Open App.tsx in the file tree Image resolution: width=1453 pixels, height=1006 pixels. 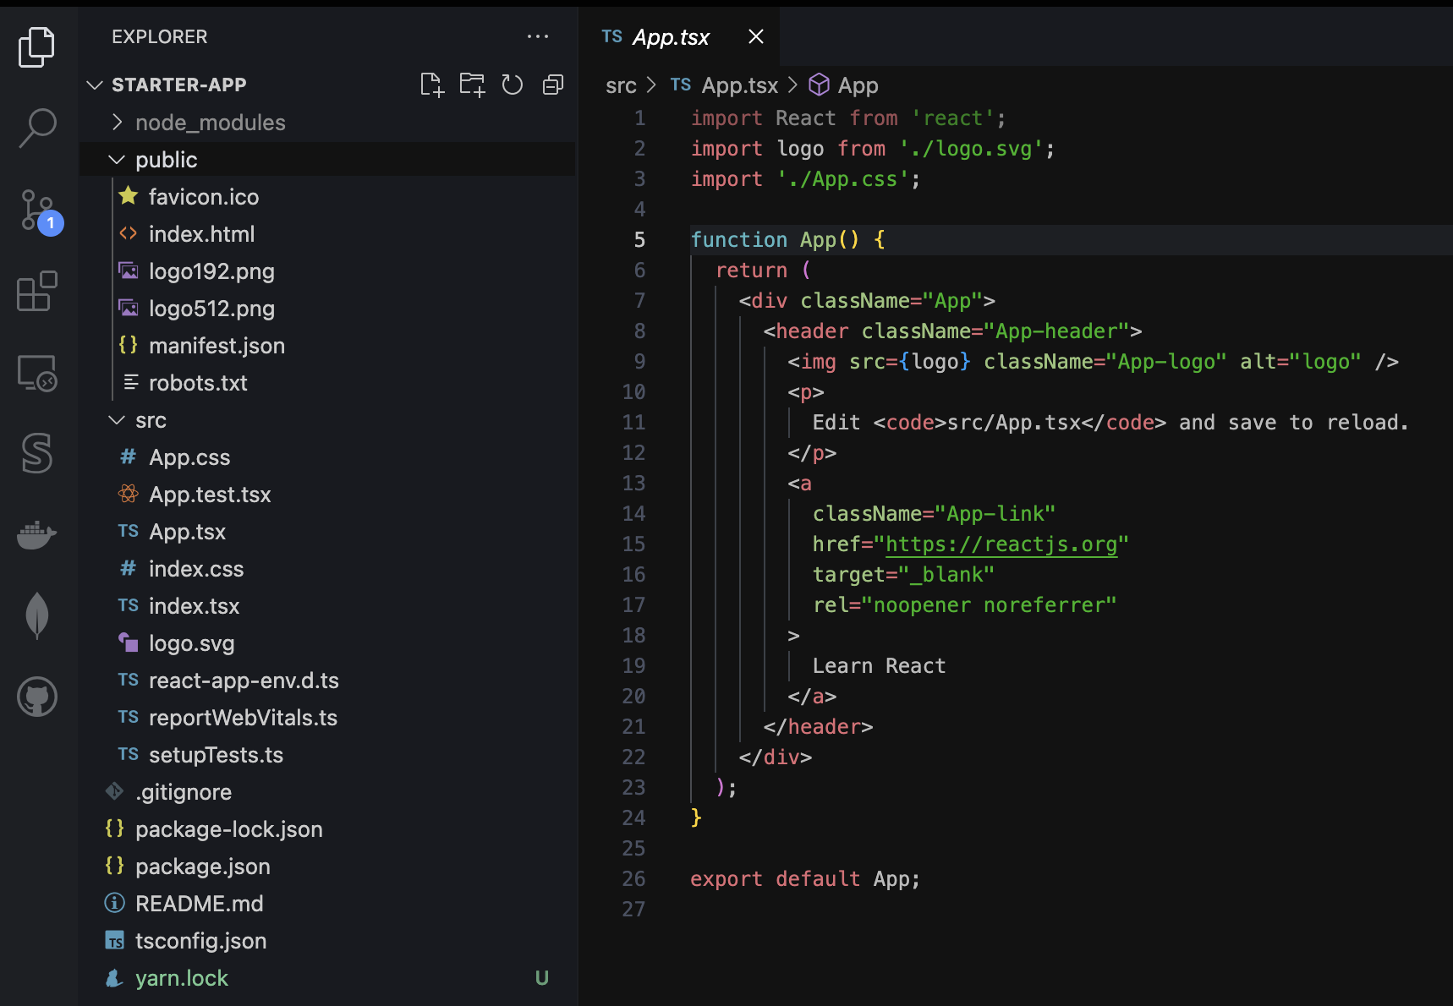(328, 532)
